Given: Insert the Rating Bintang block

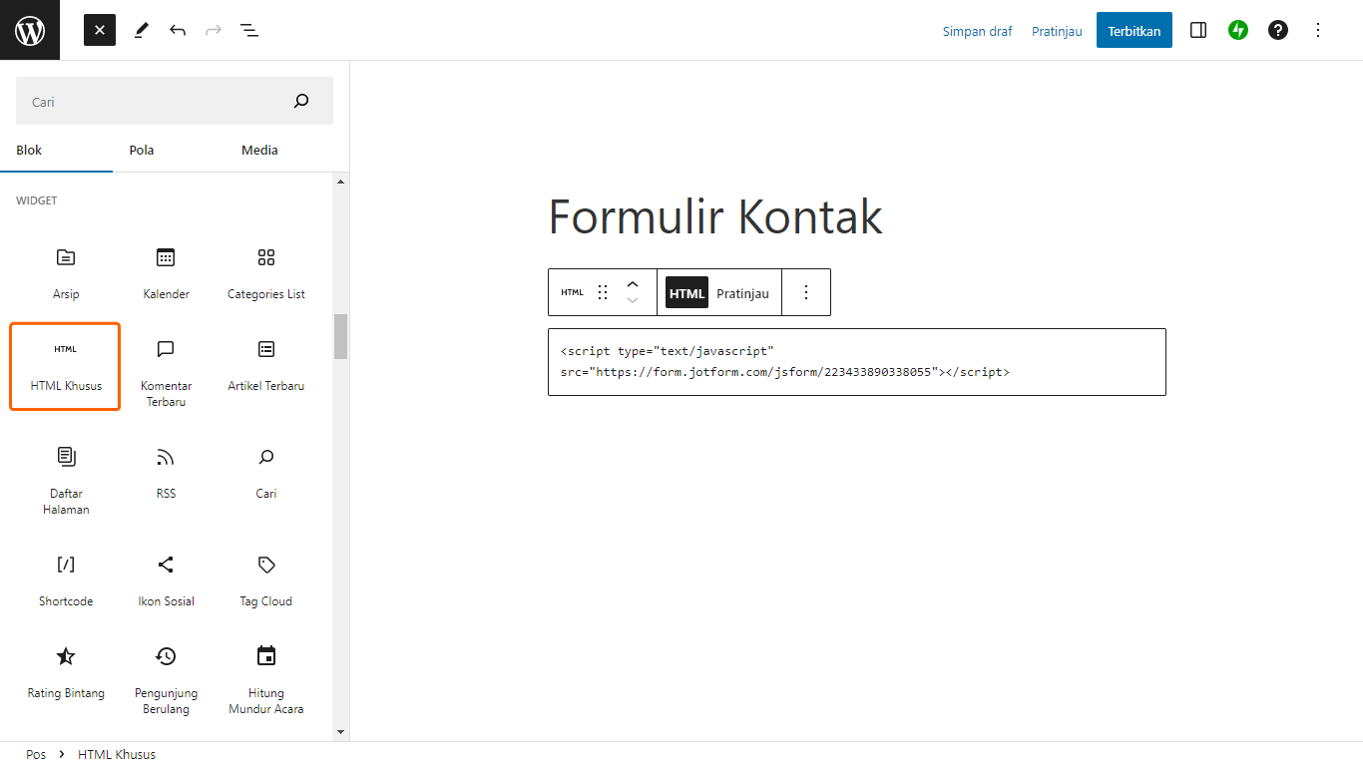Looking at the screenshot, I should pos(66,671).
